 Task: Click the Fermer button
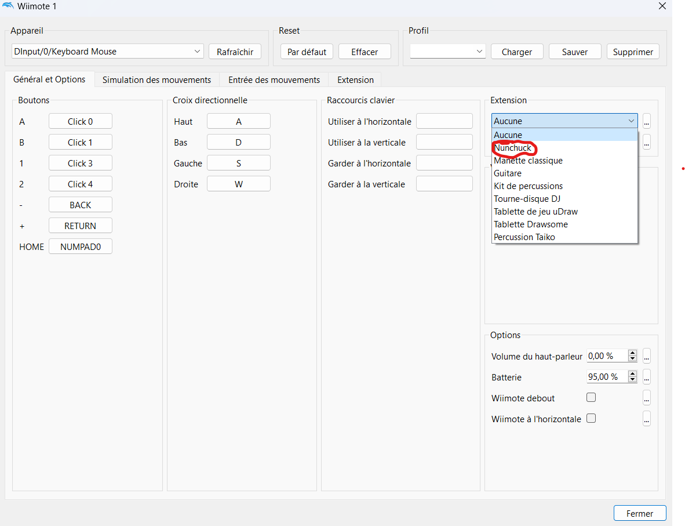(x=640, y=513)
